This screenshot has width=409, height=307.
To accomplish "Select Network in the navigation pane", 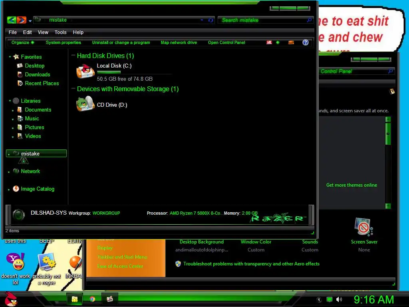I will click(x=30, y=171).
